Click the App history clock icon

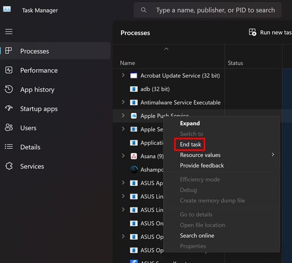pyautogui.click(x=9, y=89)
